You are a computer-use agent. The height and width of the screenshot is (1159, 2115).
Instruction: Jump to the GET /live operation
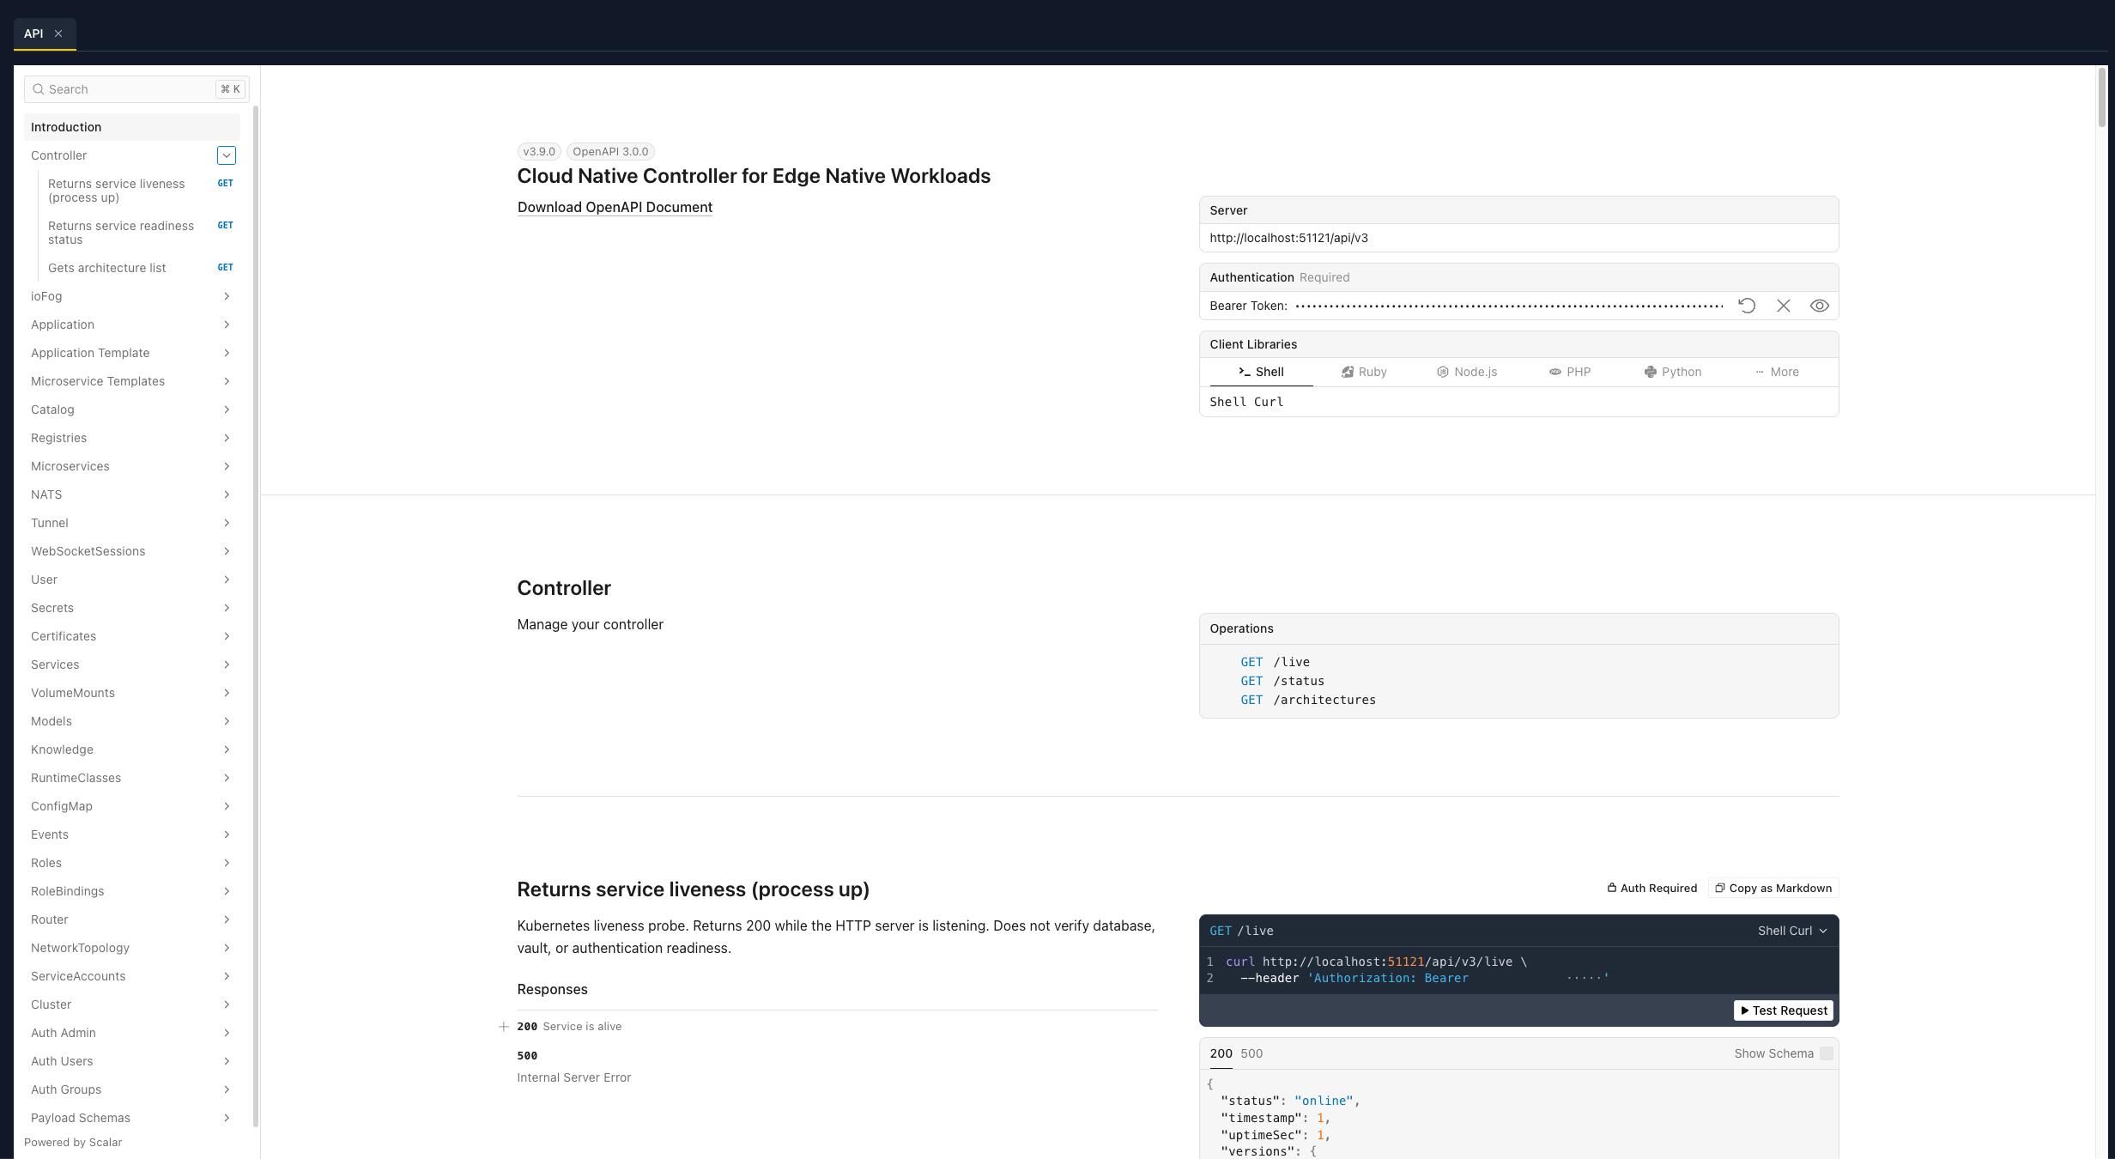click(x=1275, y=662)
